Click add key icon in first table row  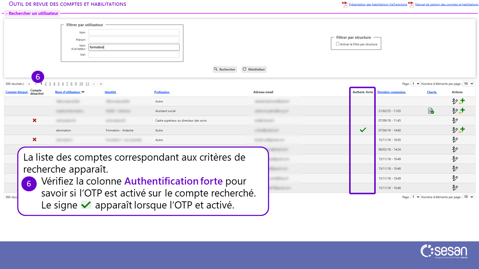click(x=462, y=101)
